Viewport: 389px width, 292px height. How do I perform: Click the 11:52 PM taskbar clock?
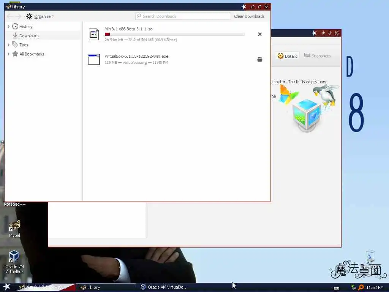click(x=375, y=287)
